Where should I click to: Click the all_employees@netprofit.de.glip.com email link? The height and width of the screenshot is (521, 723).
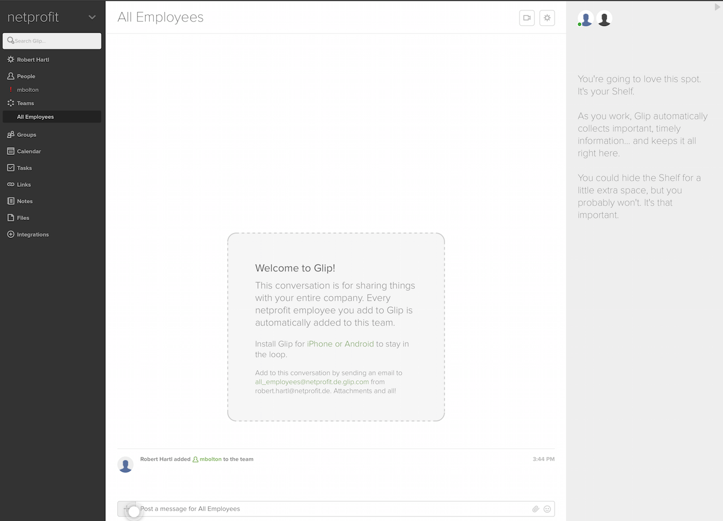tap(312, 382)
